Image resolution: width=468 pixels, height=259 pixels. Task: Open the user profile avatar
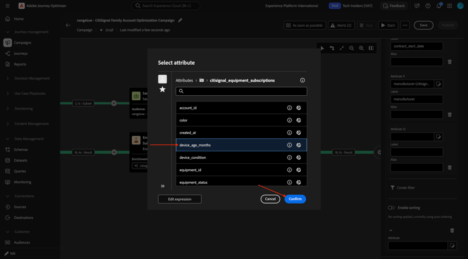click(x=461, y=6)
